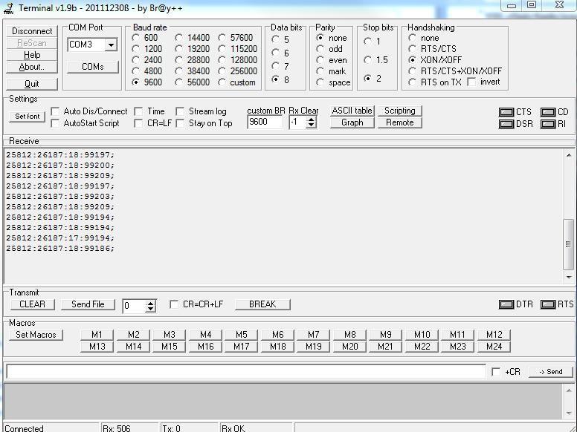Select 7 data bits
The height and width of the screenshot is (432, 577).
(x=275, y=66)
